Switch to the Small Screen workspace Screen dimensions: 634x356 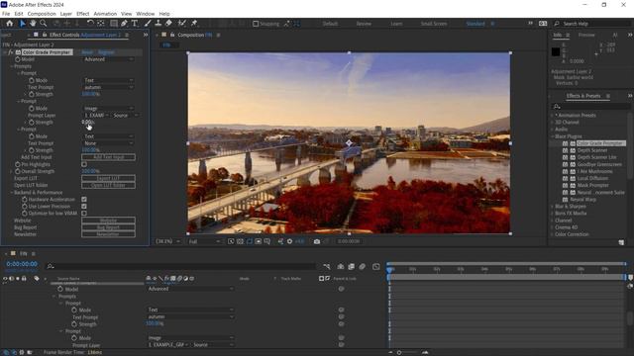point(434,24)
